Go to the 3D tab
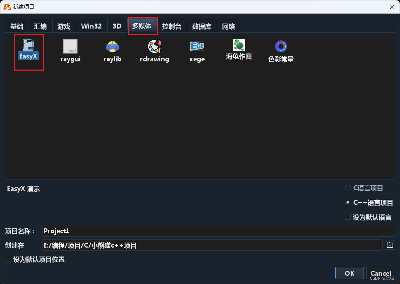 click(x=117, y=26)
